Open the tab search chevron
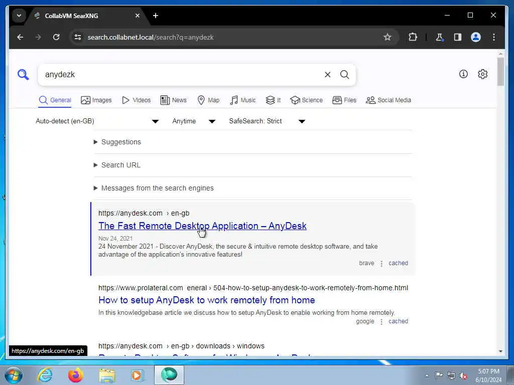Image resolution: width=514 pixels, height=385 pixels. pyautogui.click(x=19, y=16)
